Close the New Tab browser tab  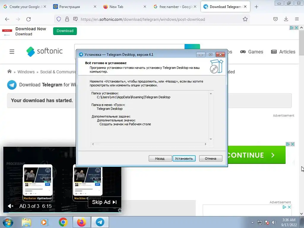[x=145, y=7]
